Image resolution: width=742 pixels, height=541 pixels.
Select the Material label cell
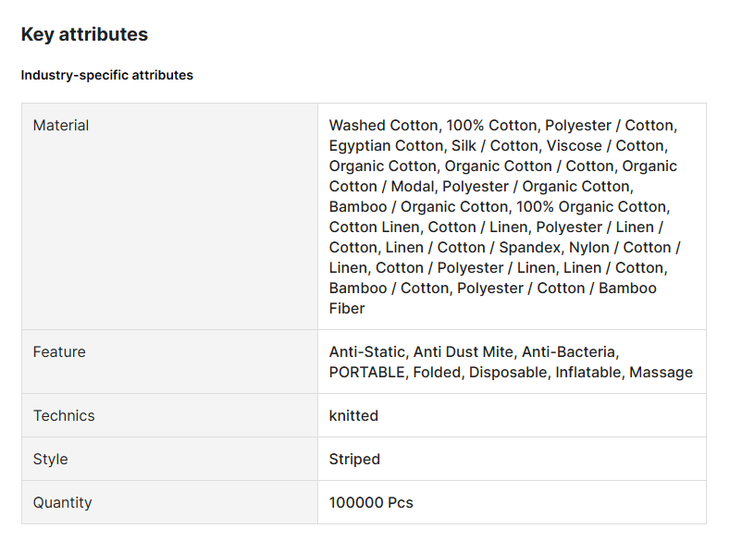pos(169,216)
